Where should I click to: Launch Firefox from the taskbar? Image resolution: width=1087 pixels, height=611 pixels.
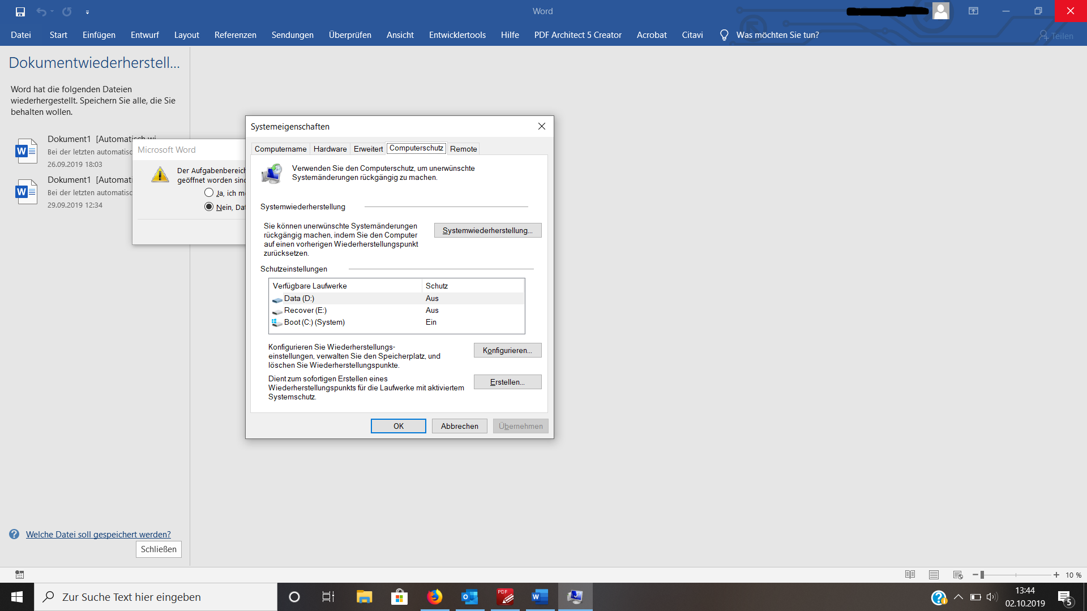pyautogui.click(x=434, y=596)
